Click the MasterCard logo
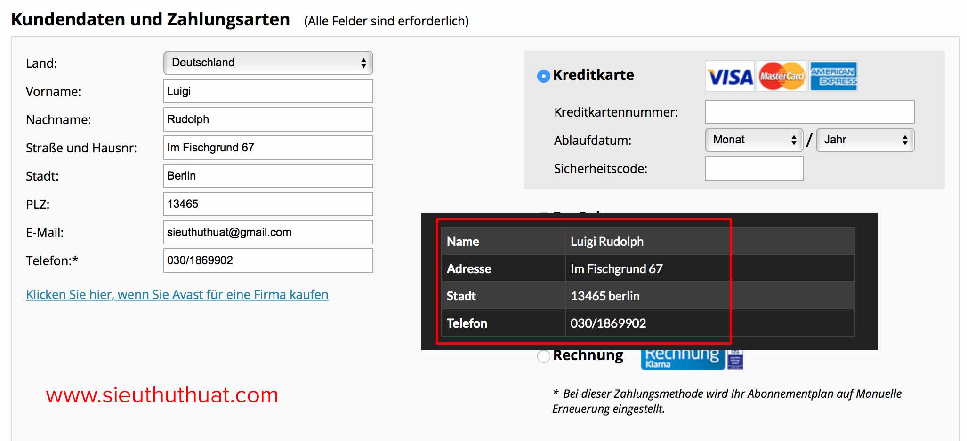Image resolution: width=967 pixels, height=441 pixels. pyautogui.click(x=782, y=76)
